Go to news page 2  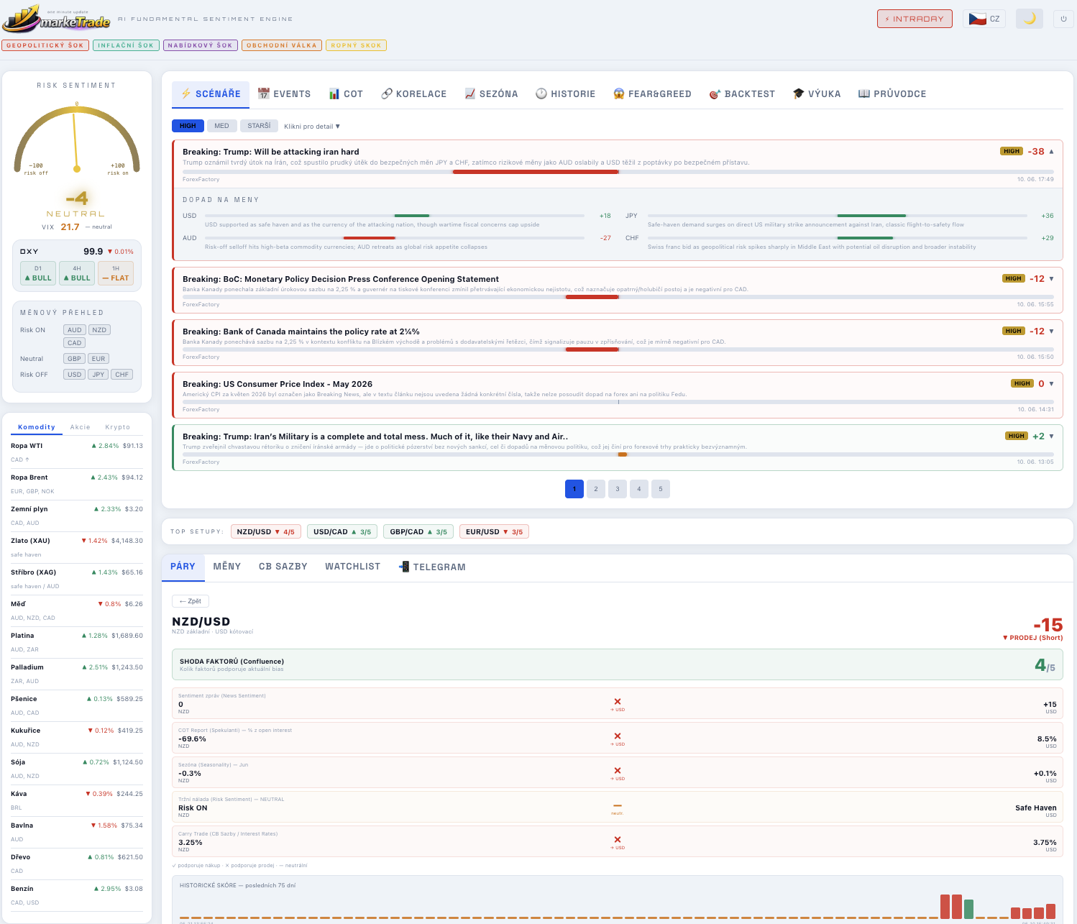click(596, 489)
